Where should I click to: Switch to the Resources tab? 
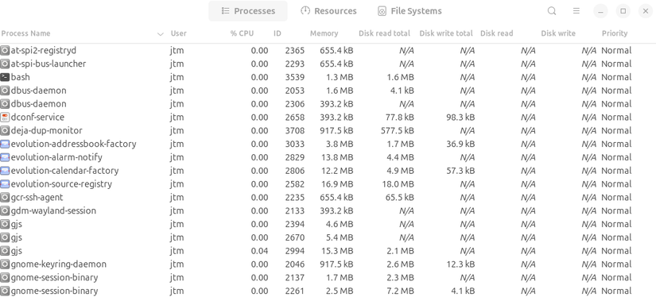pyautogui.click(x=328, y=11)
